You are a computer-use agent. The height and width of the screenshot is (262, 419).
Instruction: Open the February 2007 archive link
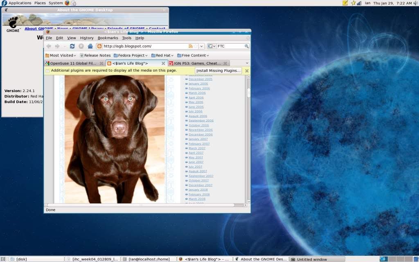click(199, 144)
